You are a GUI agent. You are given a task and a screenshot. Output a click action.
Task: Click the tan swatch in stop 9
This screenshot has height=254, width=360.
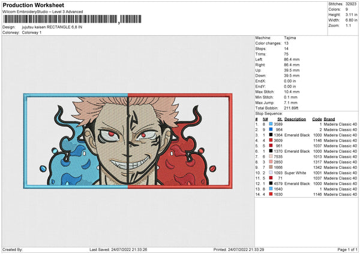[x=271, y=167]
